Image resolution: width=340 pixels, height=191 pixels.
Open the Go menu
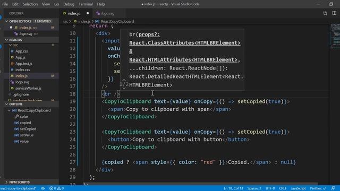click(x=57, y=4)
